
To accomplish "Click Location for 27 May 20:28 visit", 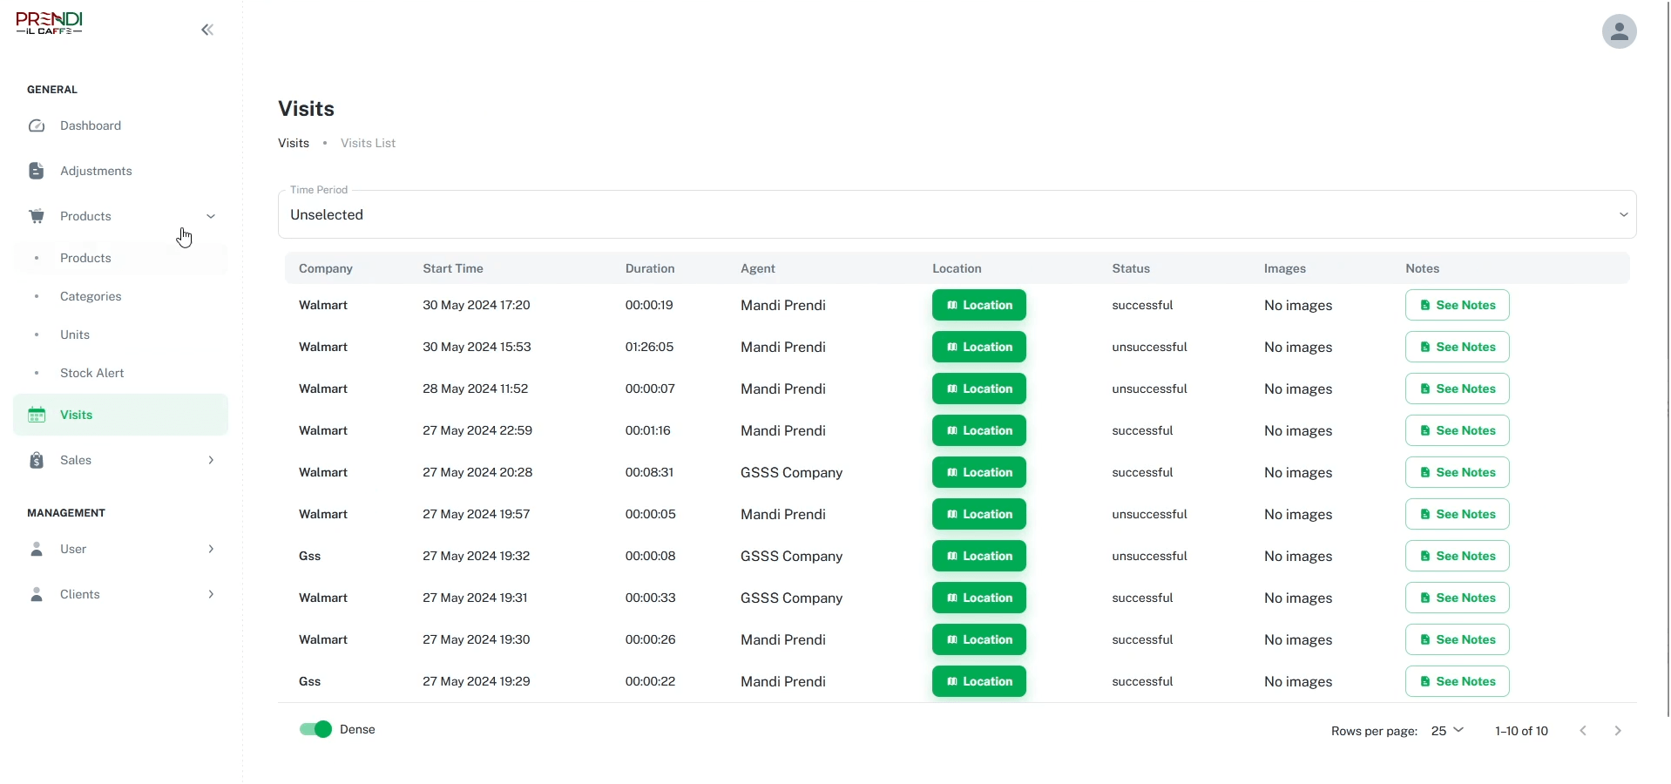I will pyautogui.click(x=979, y=472).
